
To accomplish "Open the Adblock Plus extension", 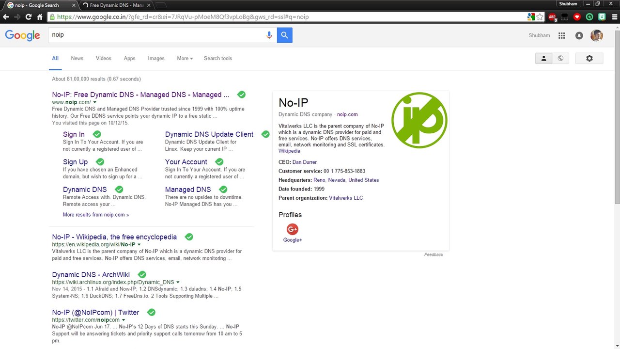I will [553, 16].
